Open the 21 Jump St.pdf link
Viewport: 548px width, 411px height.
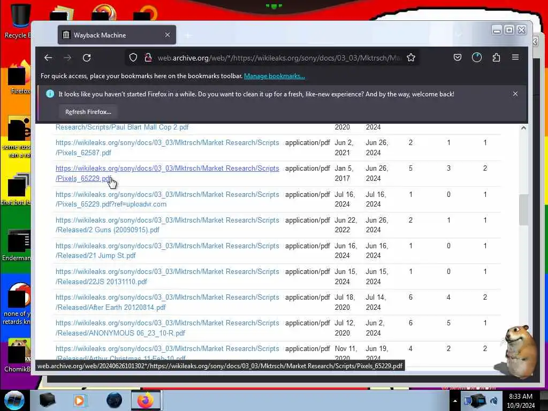(x=167, y=250)
